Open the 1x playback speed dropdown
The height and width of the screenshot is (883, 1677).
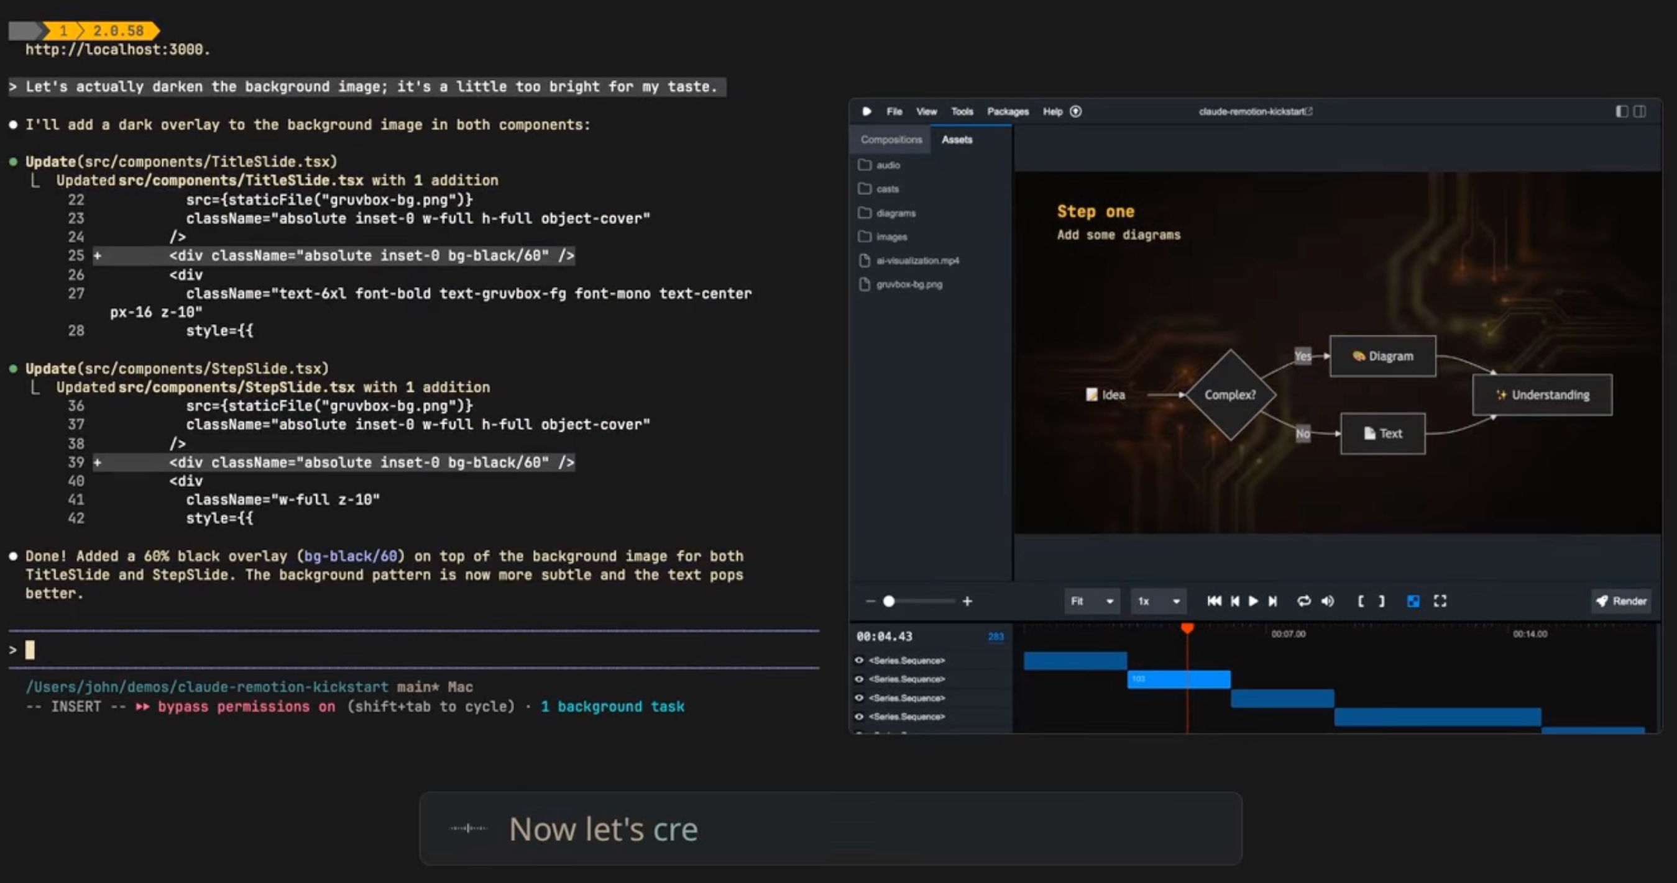(x=1158, y=601)
